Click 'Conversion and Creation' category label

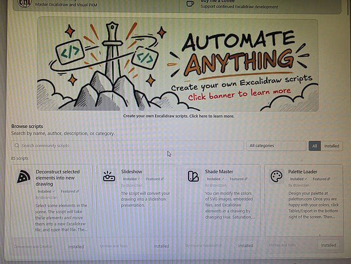[x=33, y=247]
